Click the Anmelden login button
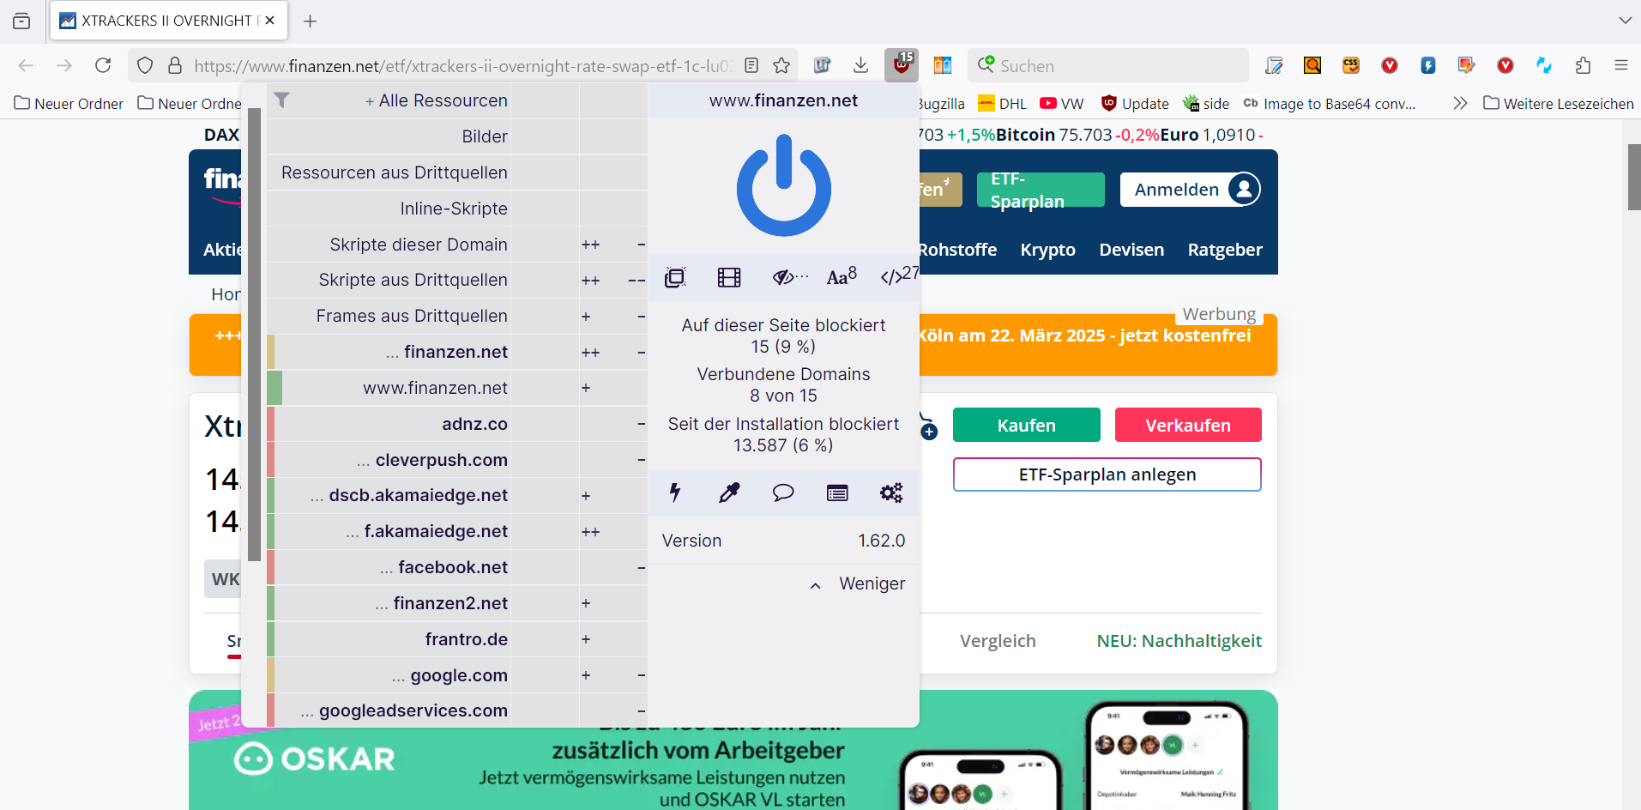This screenshot has width=1641, height=810. point(1190,190)
